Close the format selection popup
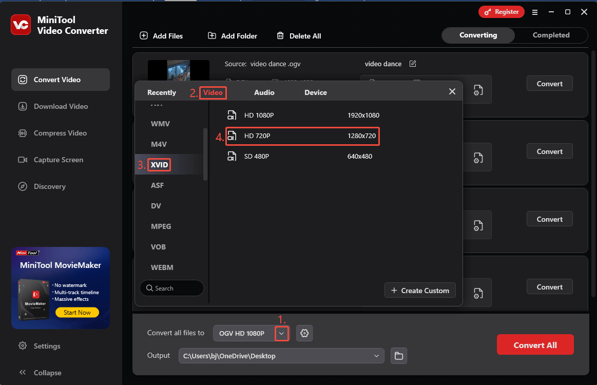 452,91
